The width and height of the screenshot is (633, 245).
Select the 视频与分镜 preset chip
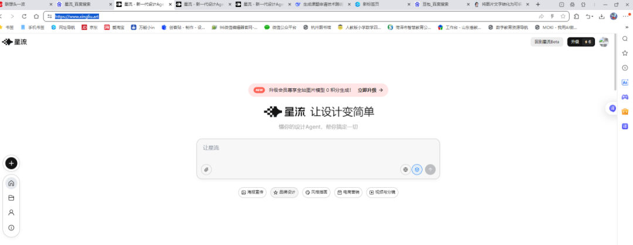(x=382, y=192)
